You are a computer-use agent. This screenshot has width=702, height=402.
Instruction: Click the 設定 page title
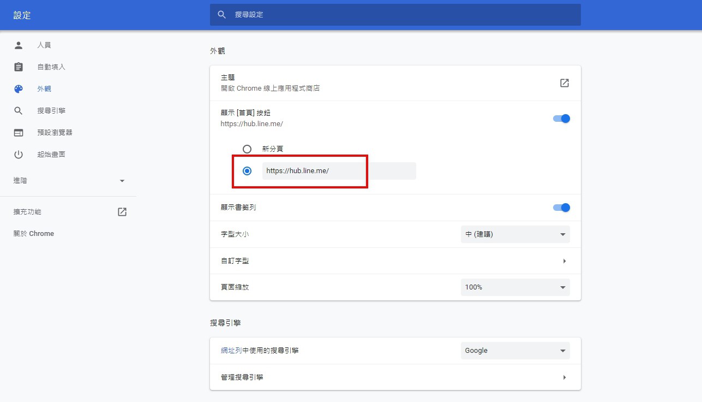click(x=22, y=15)
